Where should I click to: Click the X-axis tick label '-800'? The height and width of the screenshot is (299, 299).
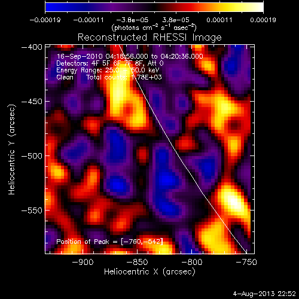point(192,262)
